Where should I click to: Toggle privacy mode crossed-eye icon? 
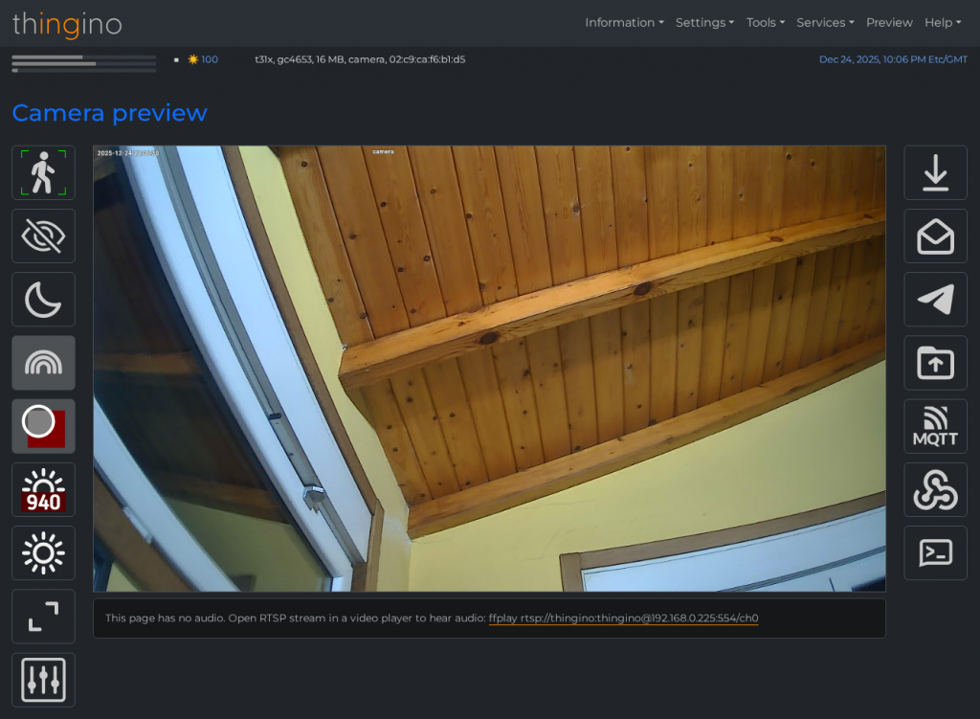tap(43, 236)
